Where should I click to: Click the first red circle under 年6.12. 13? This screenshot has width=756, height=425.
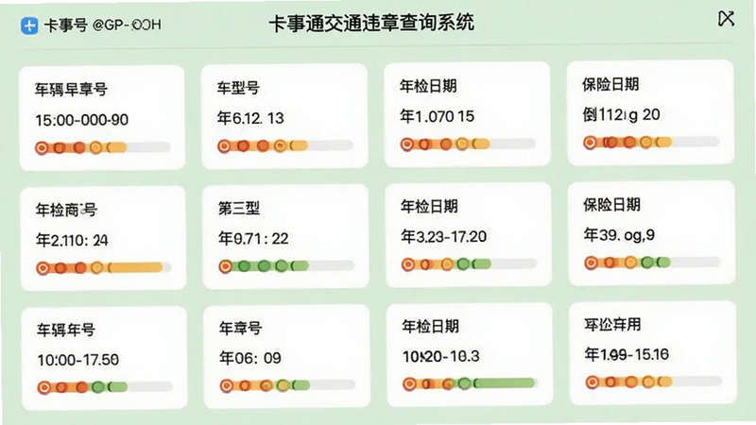click(x=224, y=146)
